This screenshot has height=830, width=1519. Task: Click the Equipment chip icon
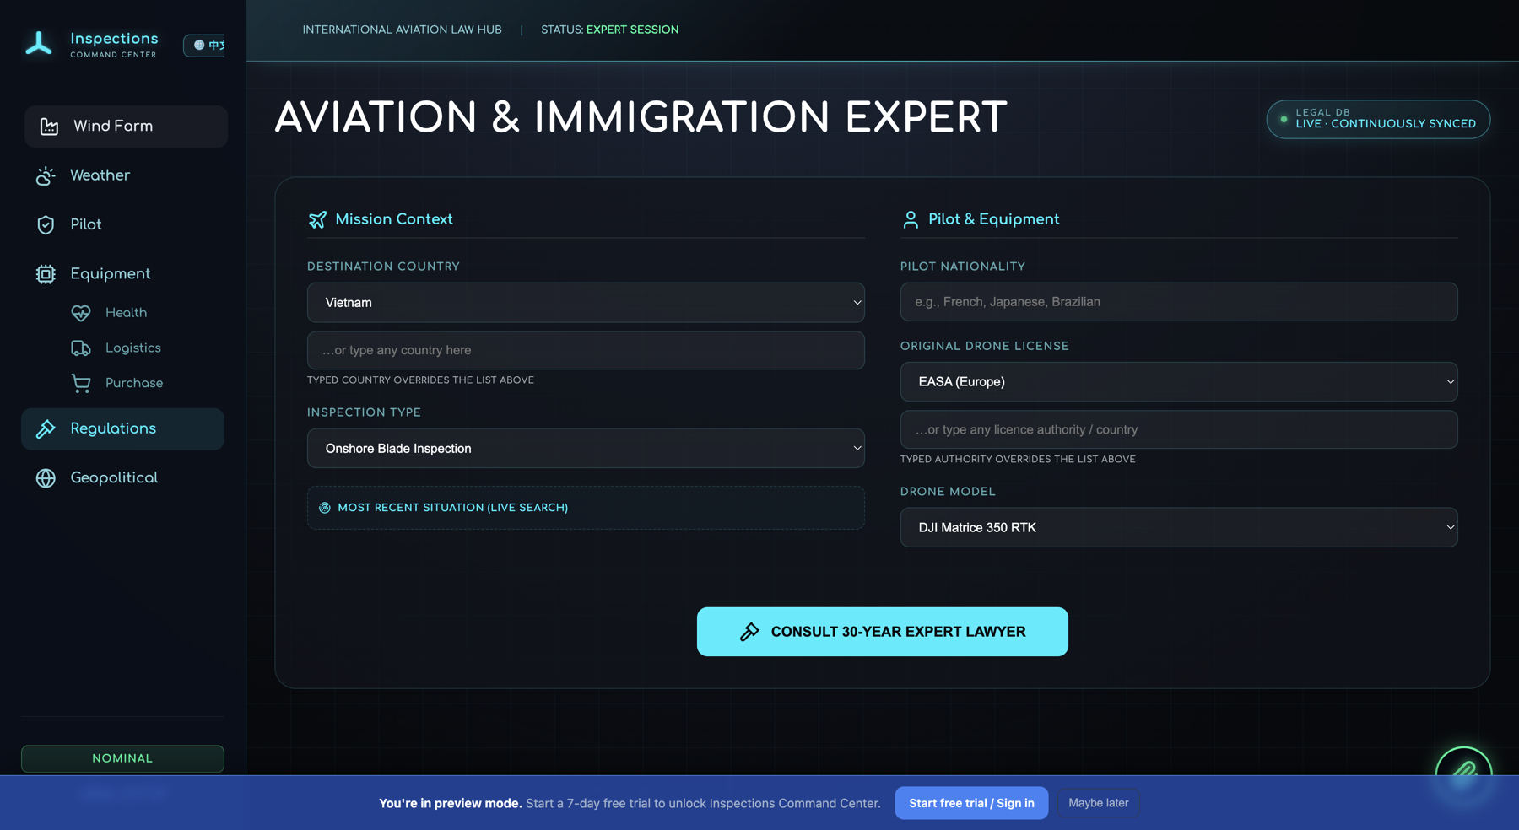click(x=46, y=274)
